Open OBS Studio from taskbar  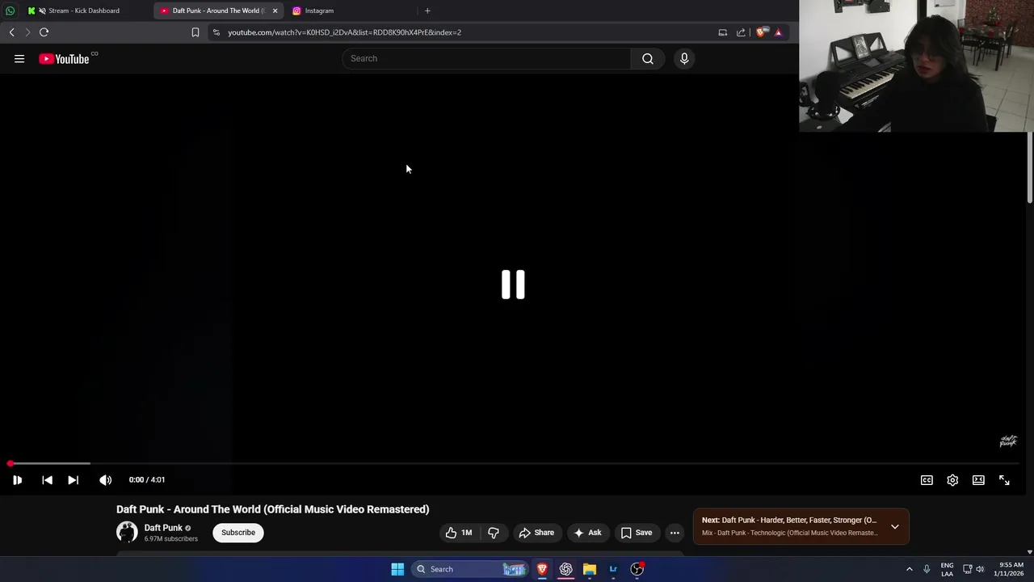click(x=637, y=569)
